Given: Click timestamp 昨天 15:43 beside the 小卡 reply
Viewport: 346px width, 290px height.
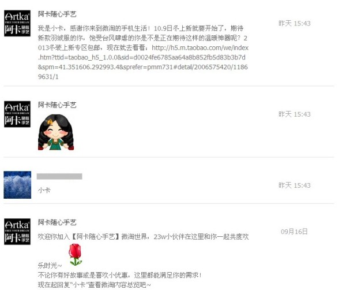Looking at the screenshot, I should pyautogui.click(x=294, y=185).
